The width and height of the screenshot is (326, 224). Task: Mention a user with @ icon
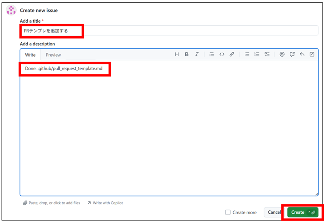[x=282, y=54]
